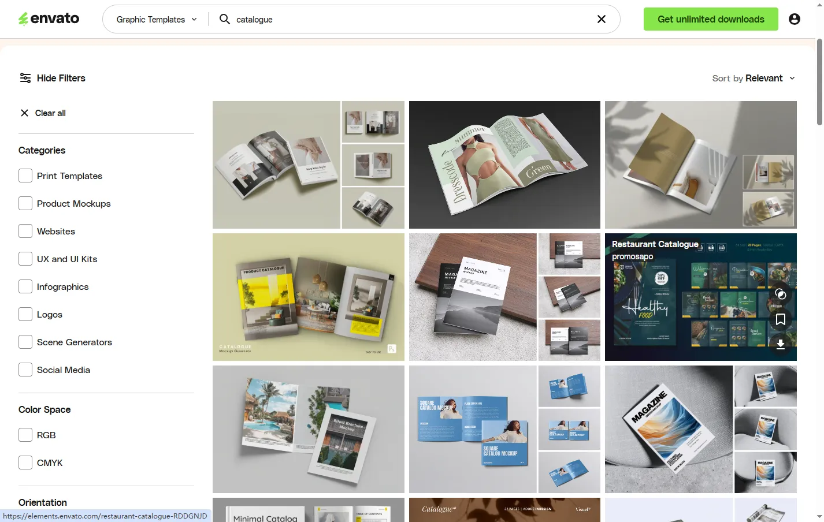Screen dimensions: 824x522
Task: Check the Print Templates category
Action: [x=25, y=176]
